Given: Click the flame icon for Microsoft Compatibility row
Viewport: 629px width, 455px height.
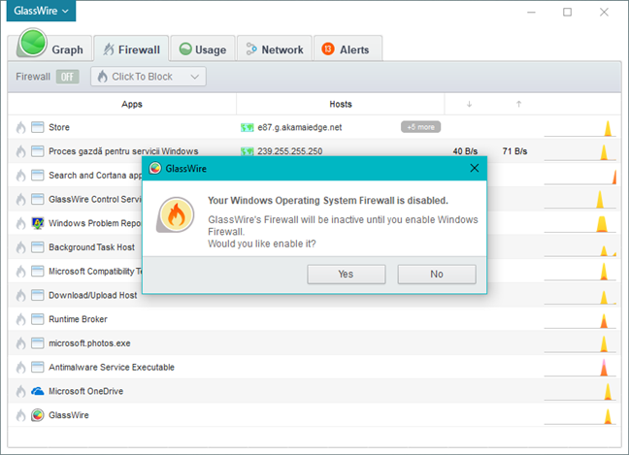Looking at the screenshot, I should (20, 272).
